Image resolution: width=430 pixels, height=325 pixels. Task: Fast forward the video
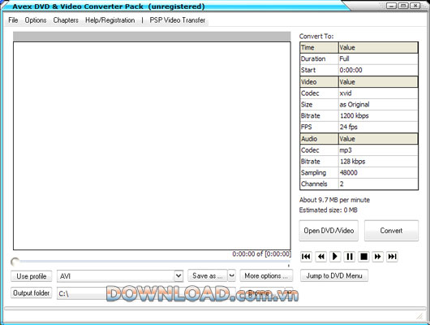point(377,257)
